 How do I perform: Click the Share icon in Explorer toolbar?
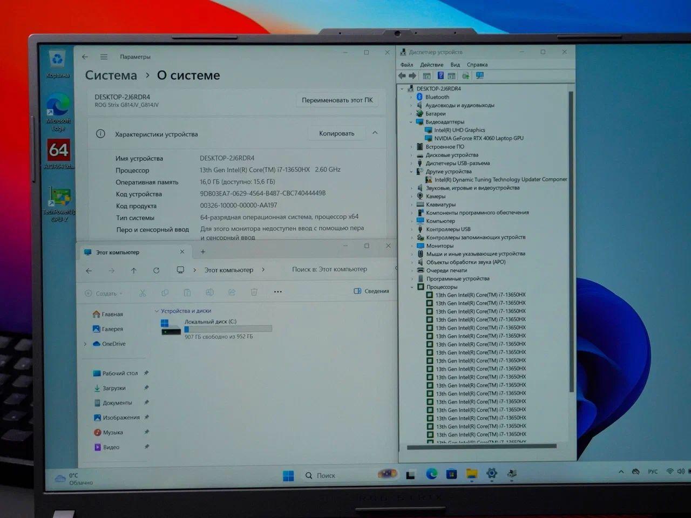point(232,292)
